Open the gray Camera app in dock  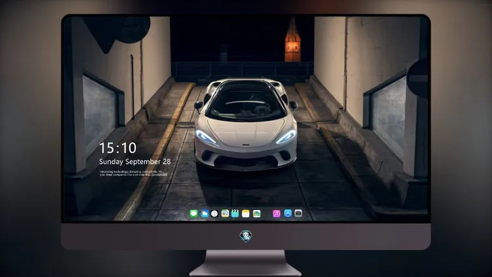(298, 213)
